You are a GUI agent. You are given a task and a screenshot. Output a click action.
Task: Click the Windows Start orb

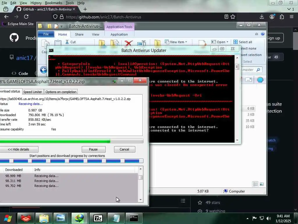click(x=8, y=218)
